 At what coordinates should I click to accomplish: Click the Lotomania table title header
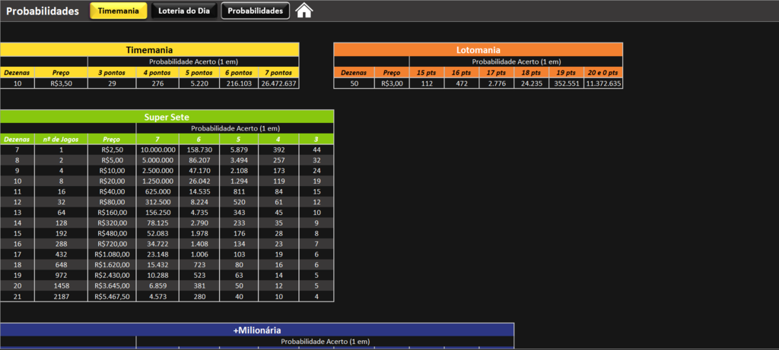(478, 49)
